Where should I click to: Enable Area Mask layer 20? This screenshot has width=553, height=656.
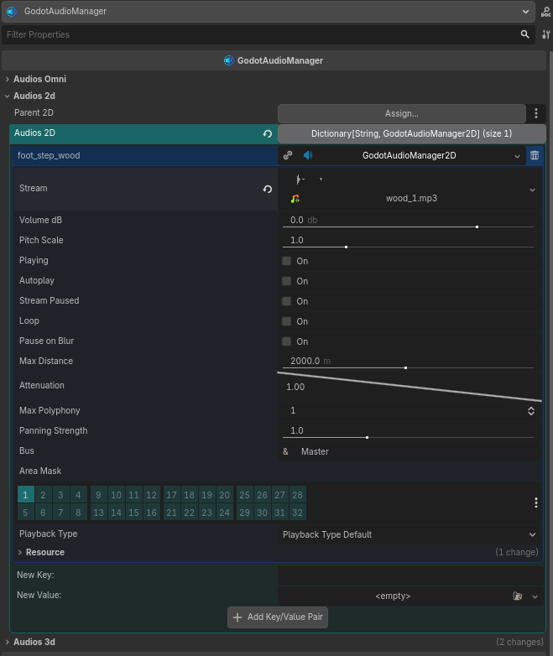point(224,495)
